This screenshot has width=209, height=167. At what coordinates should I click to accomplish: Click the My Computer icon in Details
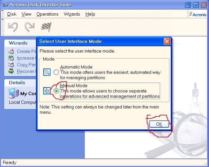click(x=13, y=93)
